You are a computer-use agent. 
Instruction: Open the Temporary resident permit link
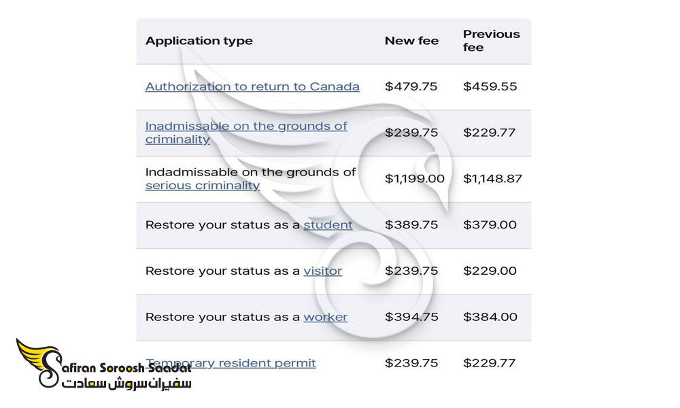[231, 363]
